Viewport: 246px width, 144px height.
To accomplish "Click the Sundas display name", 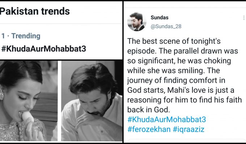I will 159,18.
